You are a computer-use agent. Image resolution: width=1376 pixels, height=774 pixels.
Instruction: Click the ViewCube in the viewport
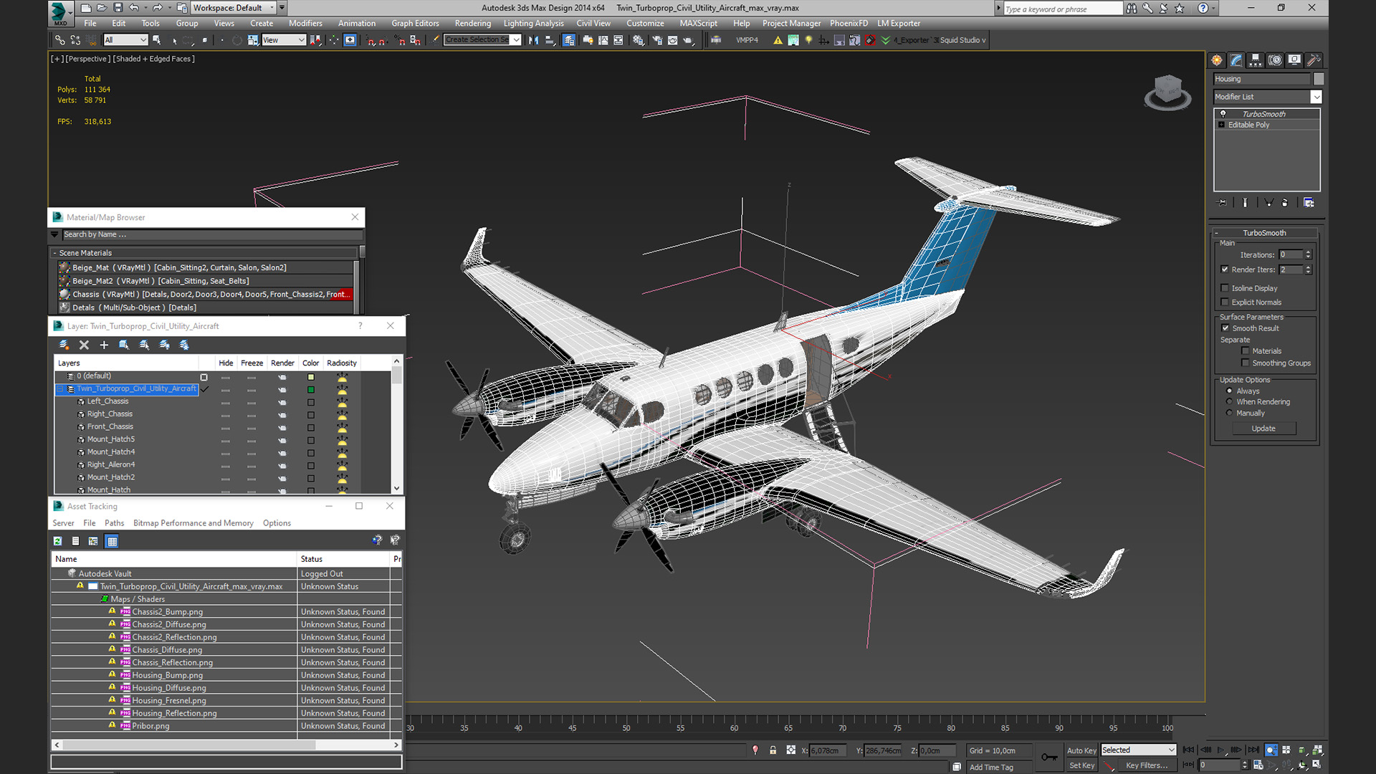[x=1167, y=92]
